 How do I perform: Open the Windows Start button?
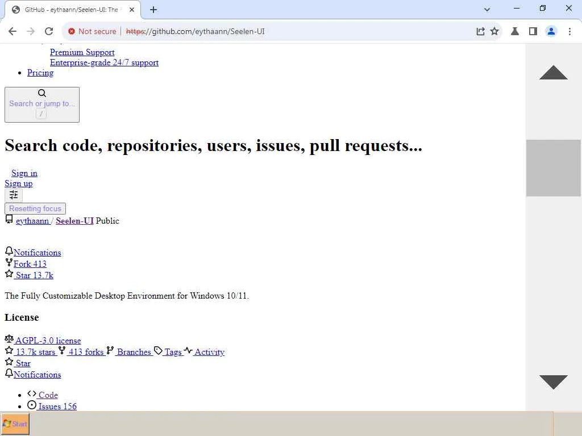click(x=15, y=424)
